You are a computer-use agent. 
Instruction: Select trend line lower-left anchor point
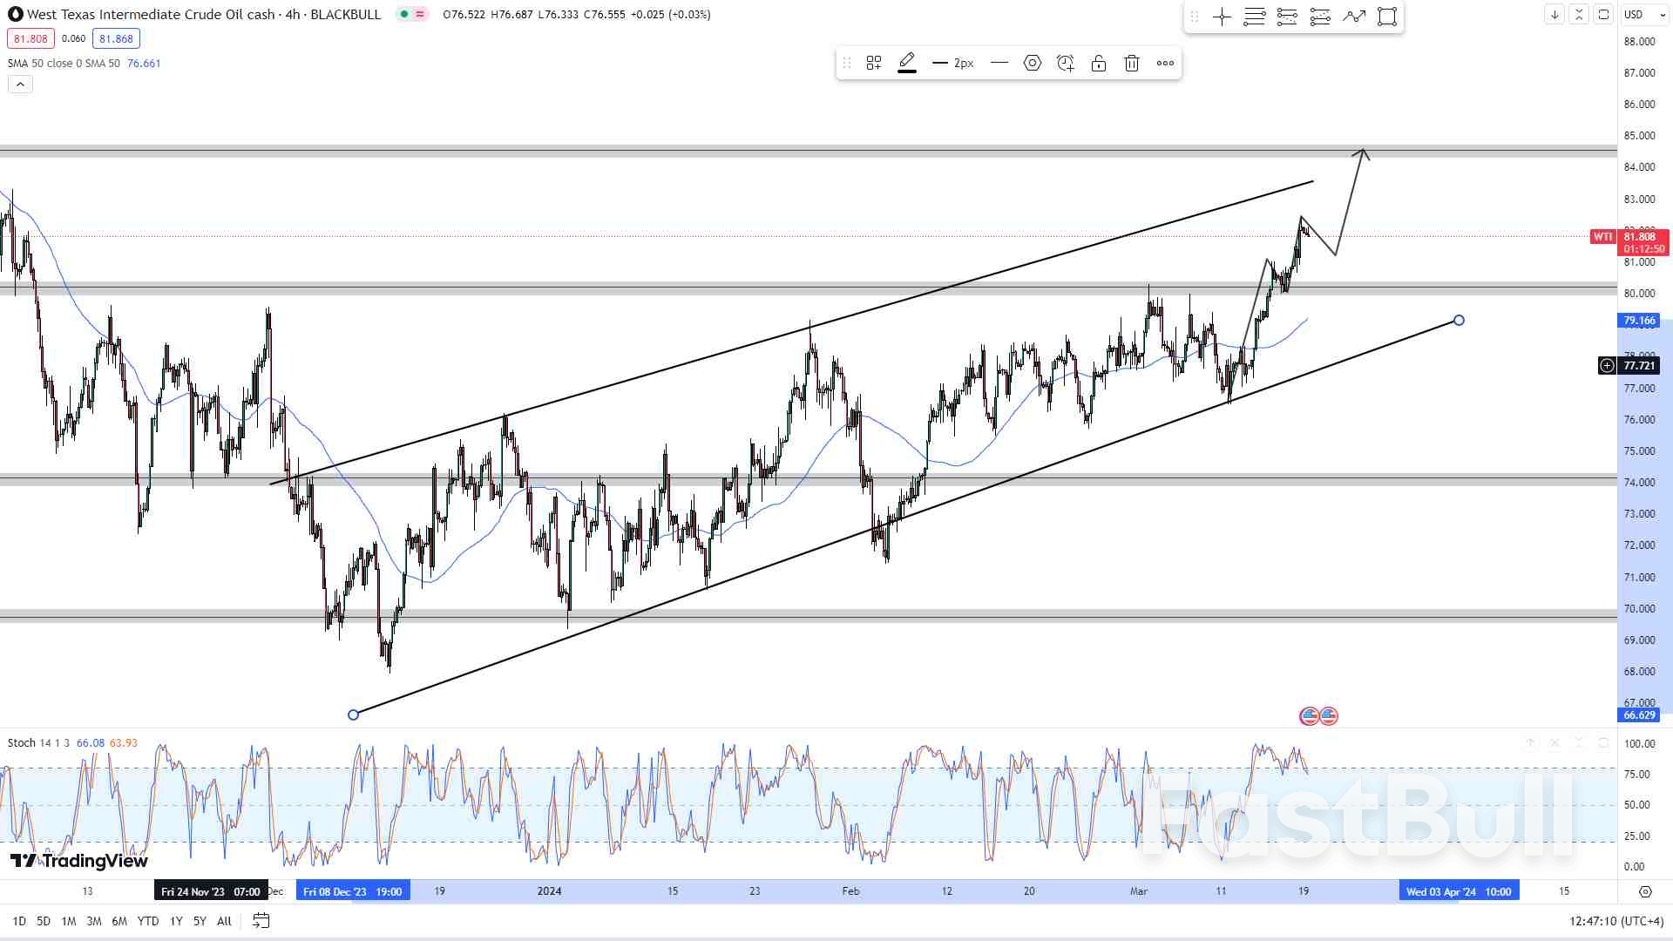coord(353,714)
